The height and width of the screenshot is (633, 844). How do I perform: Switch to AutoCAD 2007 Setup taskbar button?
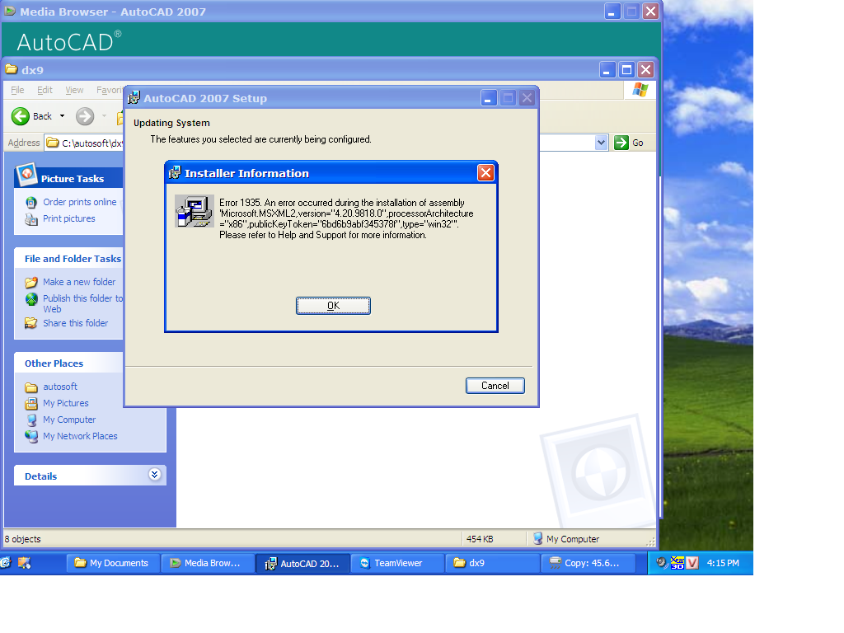(302, 563)
